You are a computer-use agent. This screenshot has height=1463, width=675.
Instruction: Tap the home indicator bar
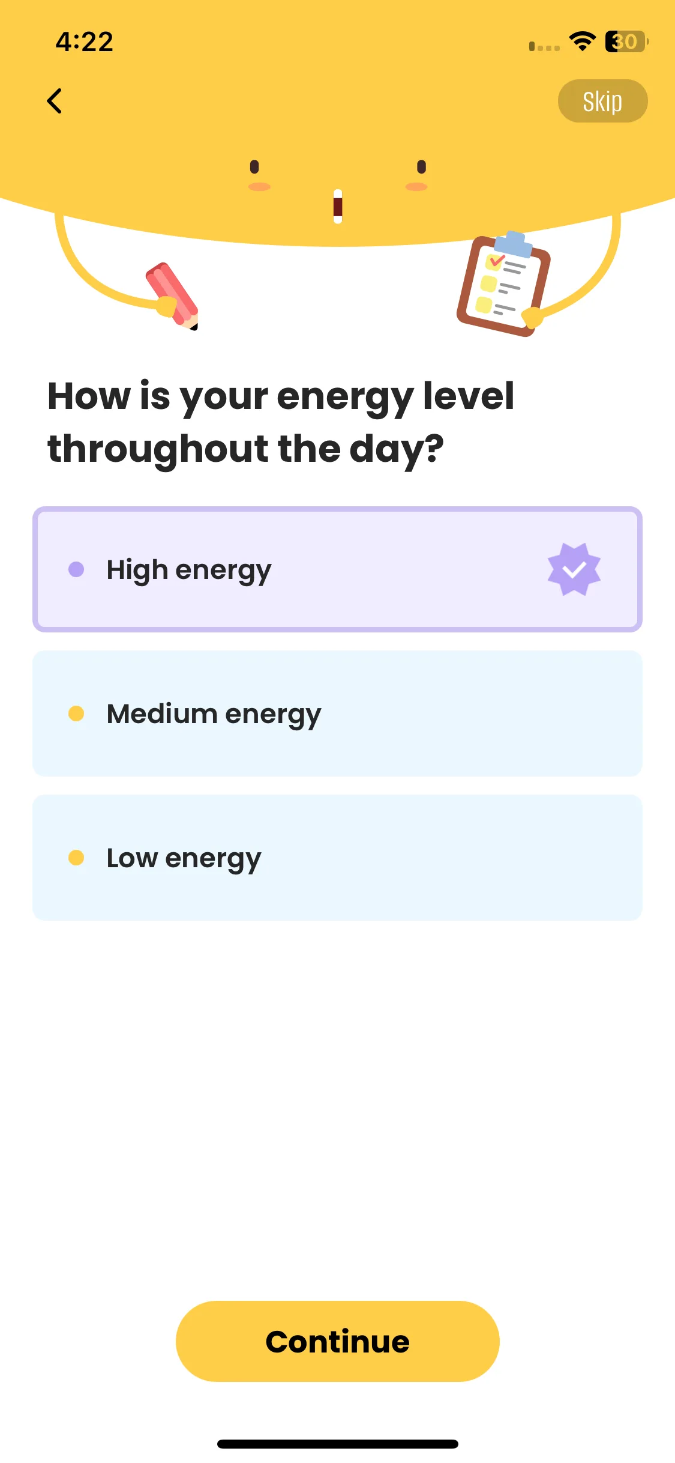pos(337,1444)
